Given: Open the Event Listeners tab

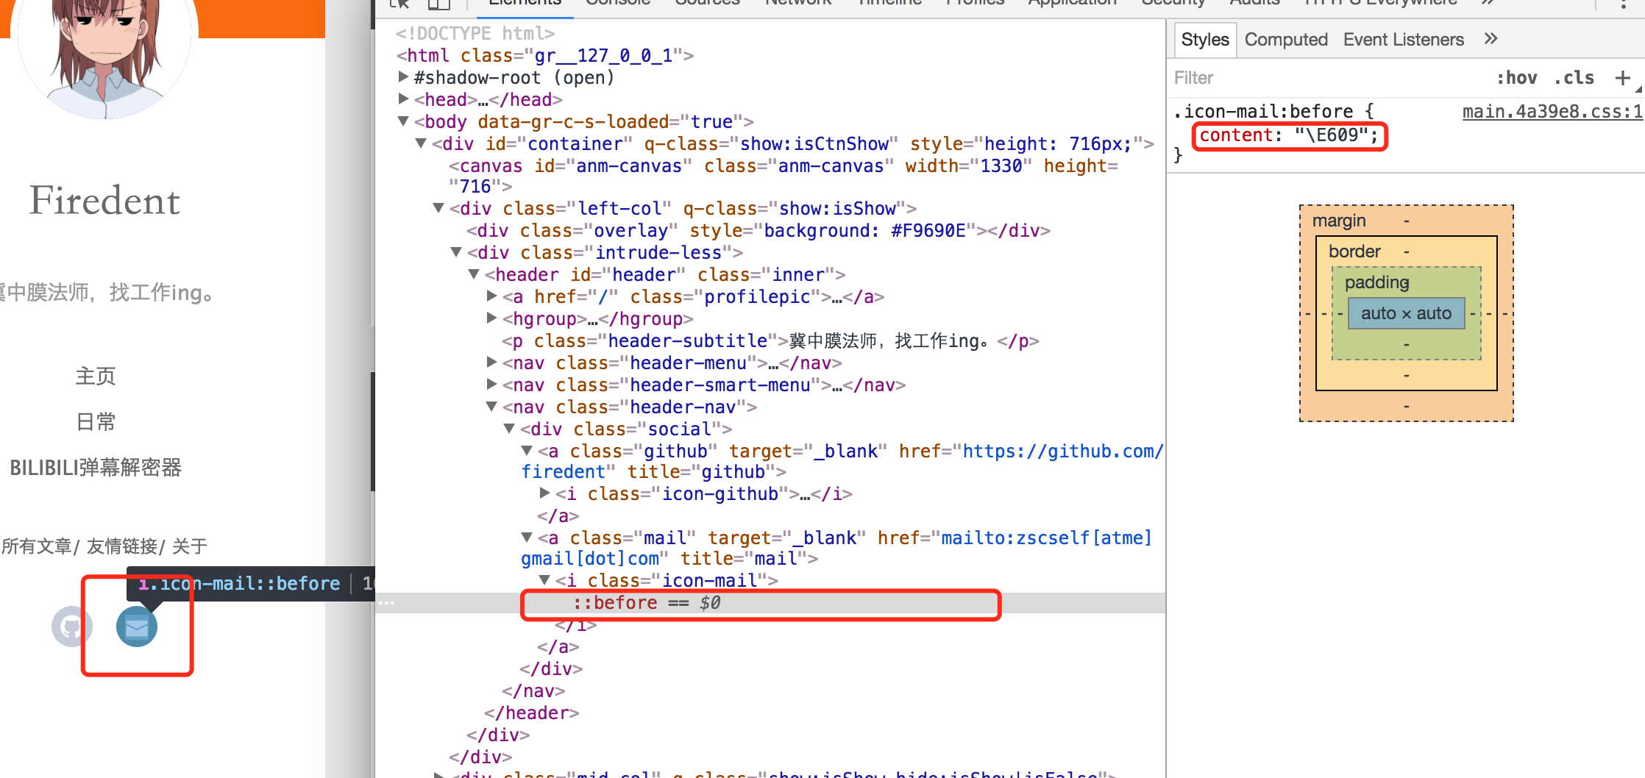Looking at the screenshot, I should coord(1403,40).
